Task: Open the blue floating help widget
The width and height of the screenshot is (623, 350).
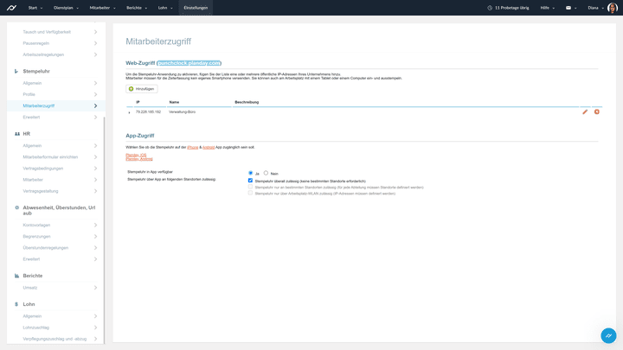Action: click(608, 335)
